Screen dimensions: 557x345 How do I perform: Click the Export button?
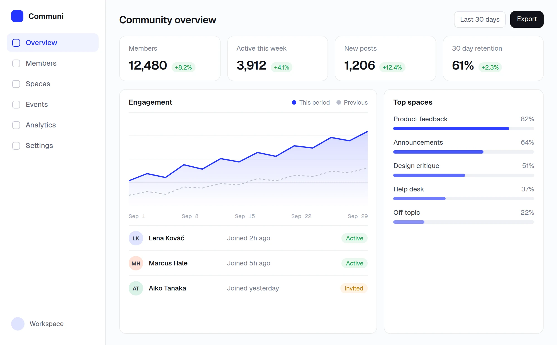[527, 19]
